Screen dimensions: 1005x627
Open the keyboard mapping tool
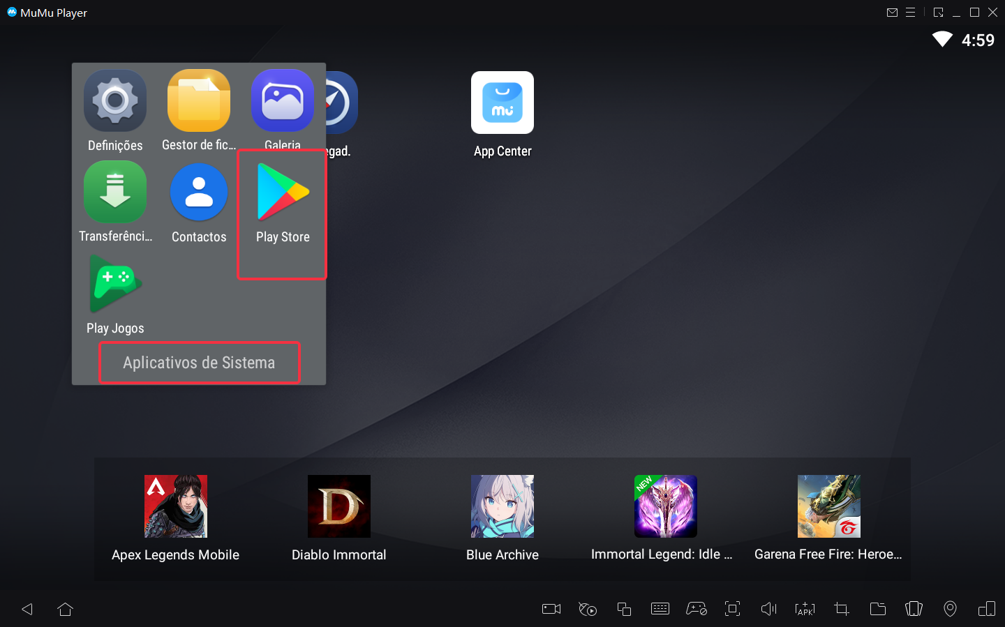(x=660, y=609)
